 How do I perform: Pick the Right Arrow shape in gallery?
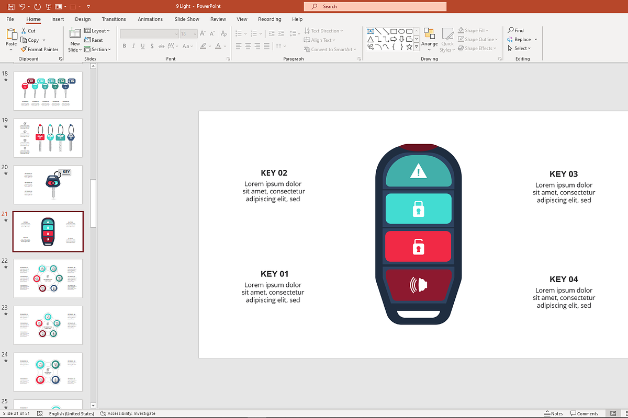pyautogui.click(x=394, y=39)
